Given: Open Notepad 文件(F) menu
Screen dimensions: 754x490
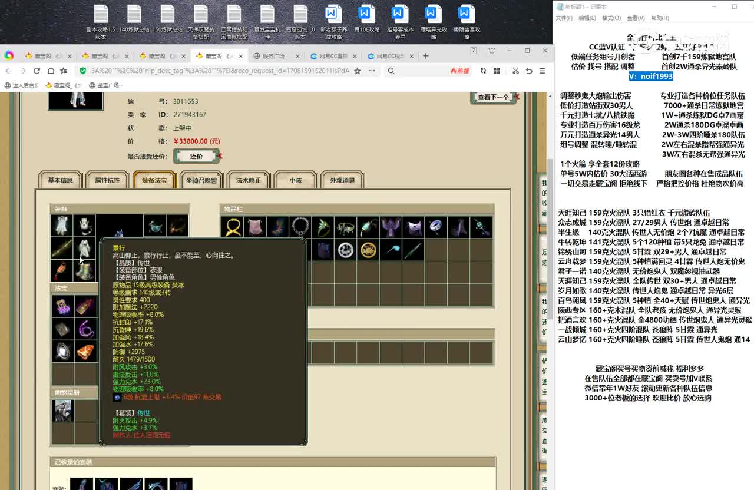Looking at the screenshot, I should pyautogui.click(x=564, y=18).
